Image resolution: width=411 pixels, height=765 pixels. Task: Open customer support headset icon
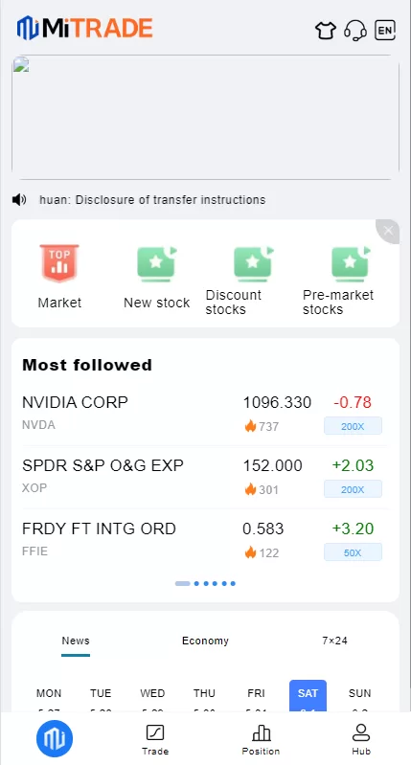(355, 31)
